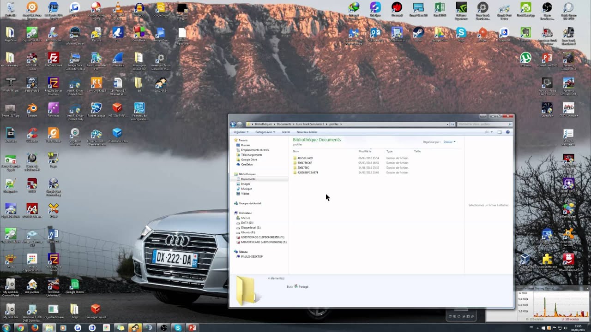Open address bar history dropdown
The image size is (591, 332).
click(448, 124)
